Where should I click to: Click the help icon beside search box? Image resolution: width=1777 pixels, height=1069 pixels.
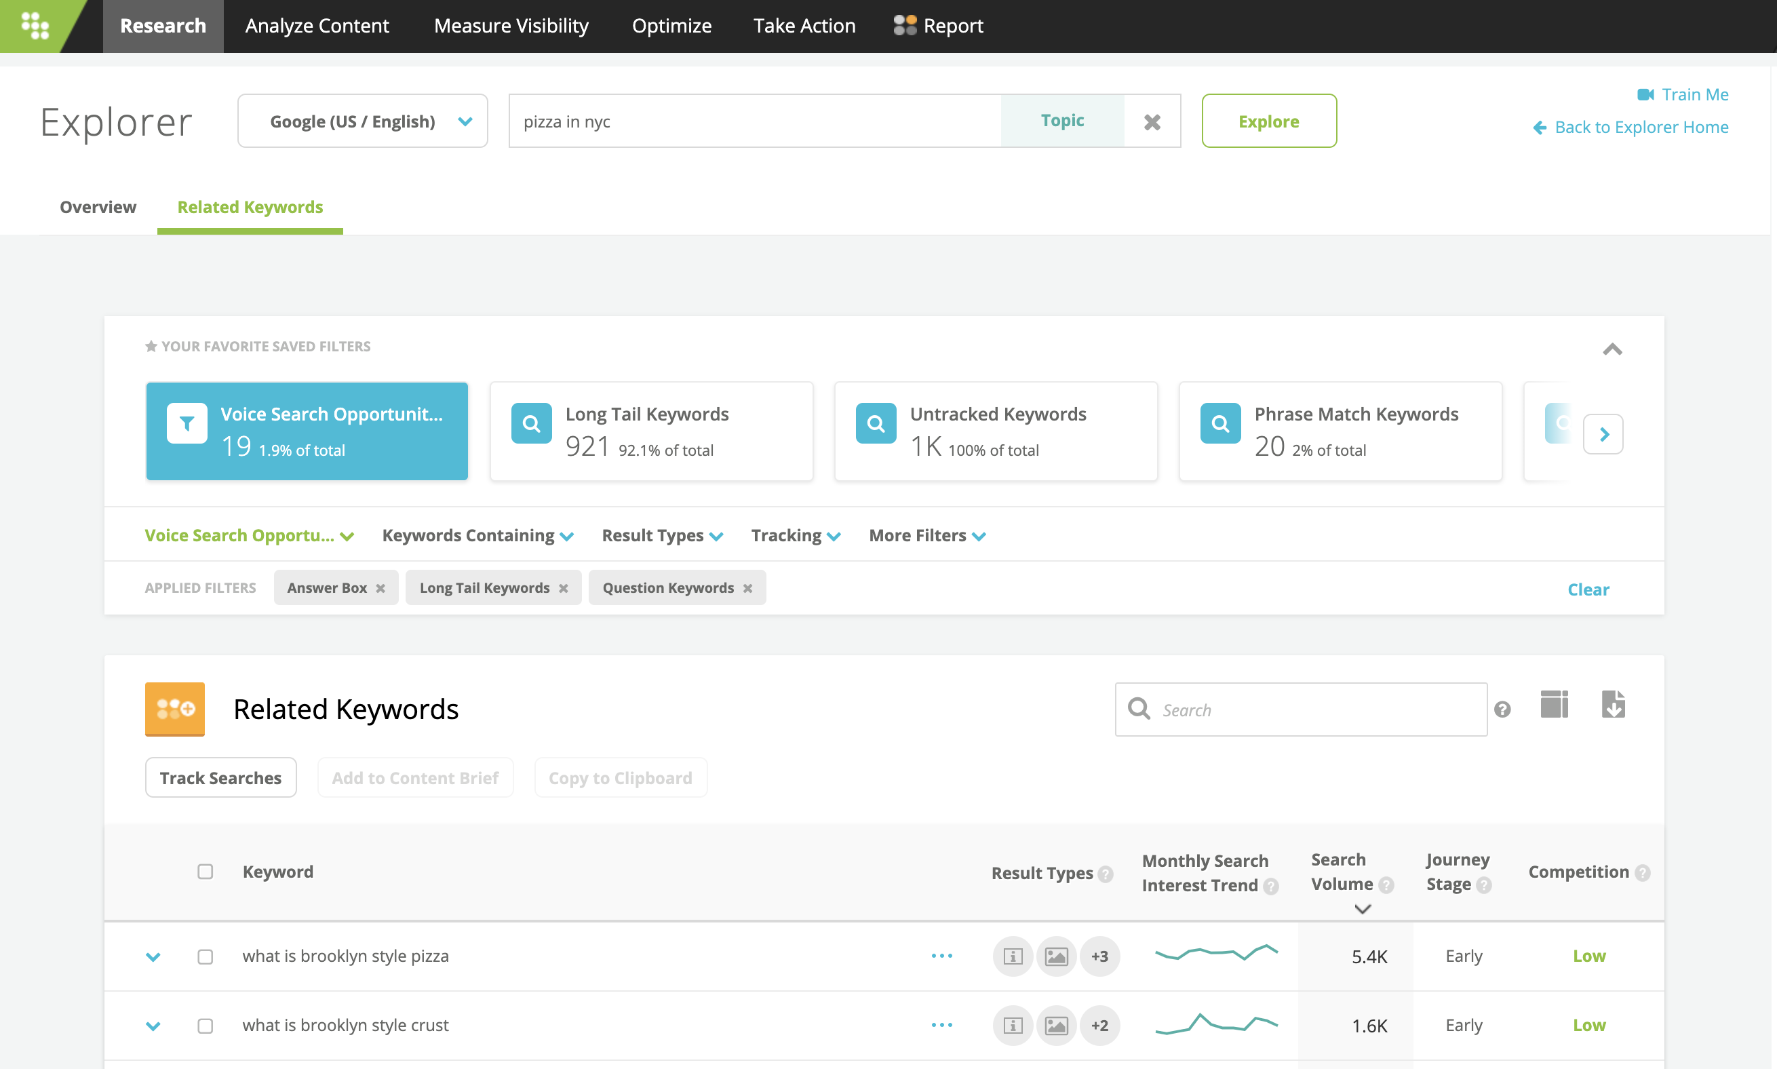(x=1502, y=710)
